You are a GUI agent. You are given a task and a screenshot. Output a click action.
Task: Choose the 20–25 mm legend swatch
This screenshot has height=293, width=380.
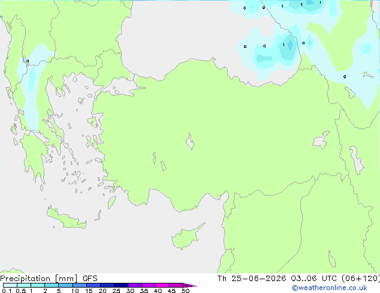(107, 285)
